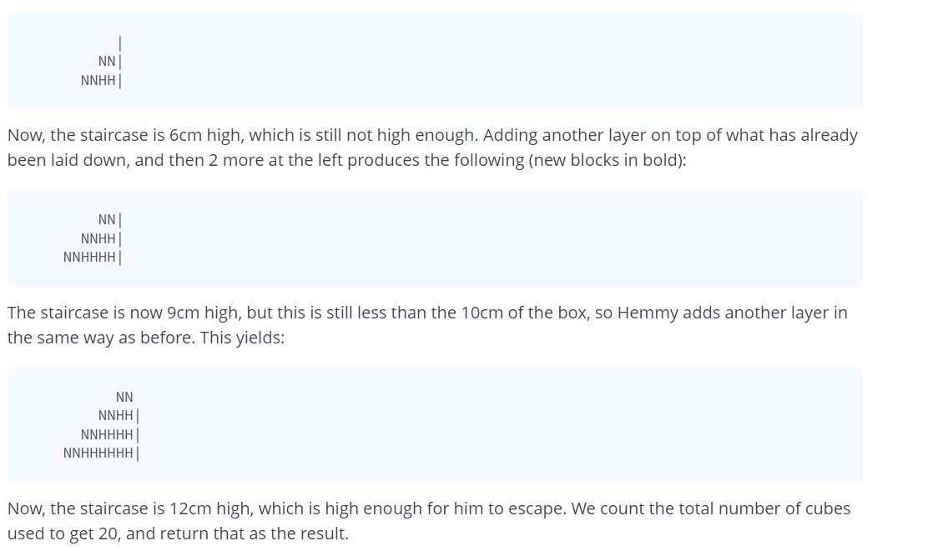This screenshot has height=551, width=938.
Task: Click the NNHH row in the 6cm staircase diagram
Action: [101, 80]
